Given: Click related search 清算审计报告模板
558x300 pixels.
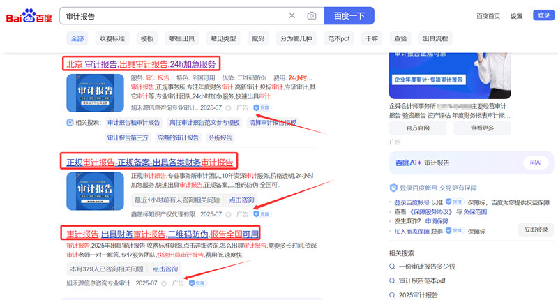Looking at the screenshot, I should 273,123.
